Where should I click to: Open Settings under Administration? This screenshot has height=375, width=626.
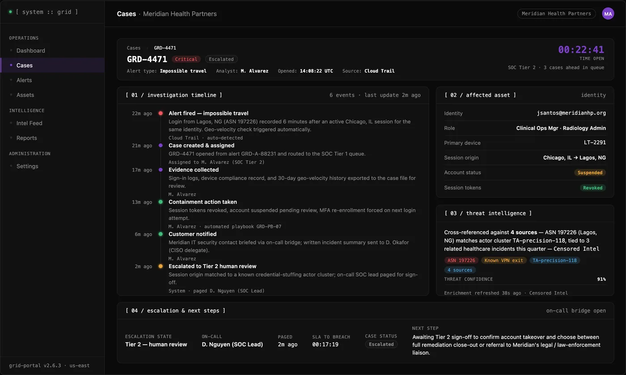(52, 166)
